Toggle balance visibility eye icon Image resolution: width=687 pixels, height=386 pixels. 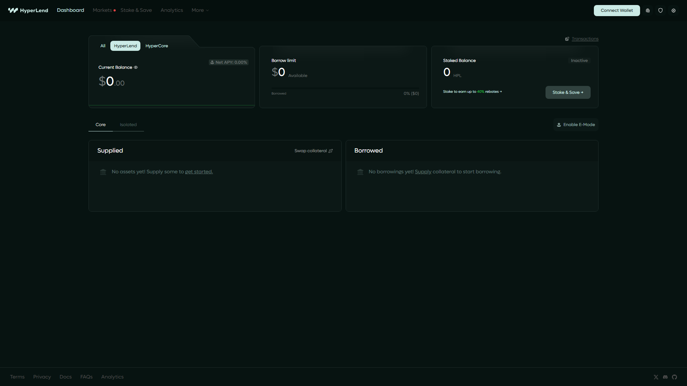[136, 67]
